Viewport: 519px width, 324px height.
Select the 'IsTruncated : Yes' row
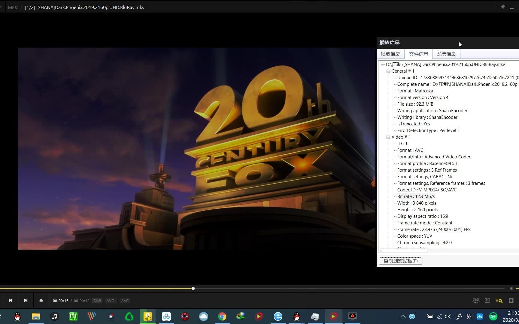[414, 124]
